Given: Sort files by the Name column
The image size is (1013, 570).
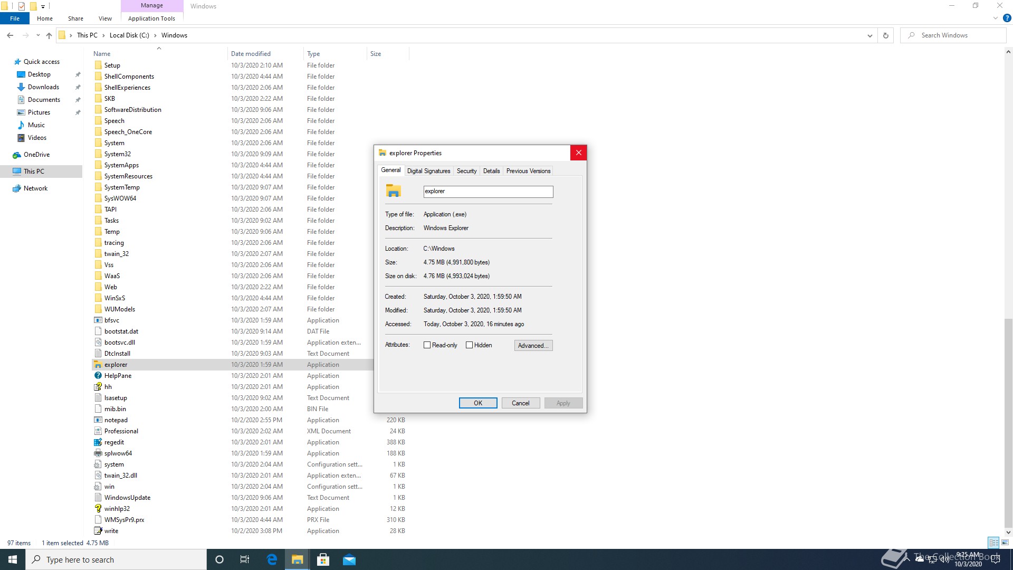Looking at the screenshot, I should [x=159, y=54].
